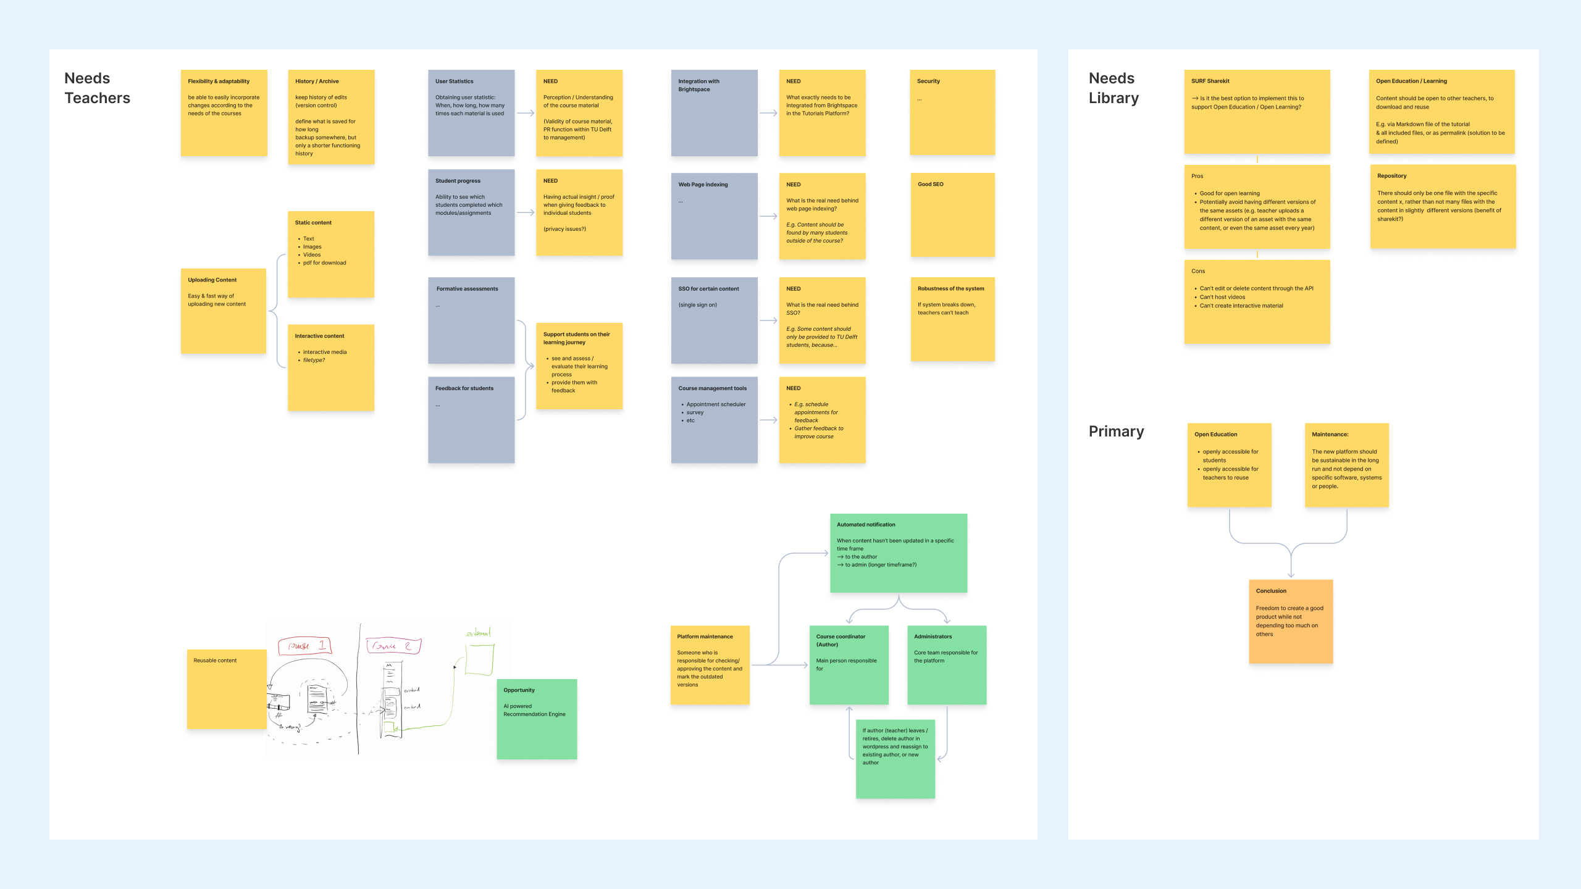The width and height of the screenshot is (1581, 889).
Task: Select the orange Conclusion note
Action: pos(1291,620)
